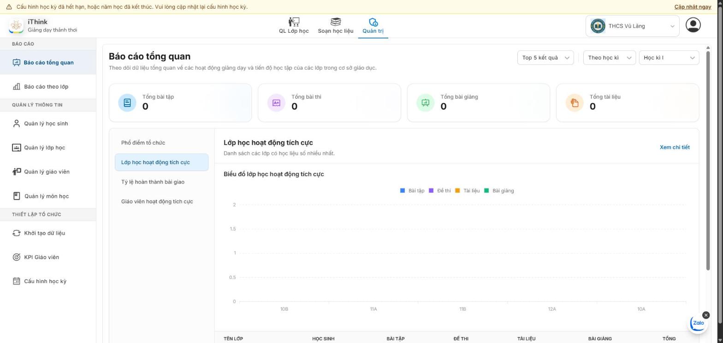Close the Zalo chat widget

(x=706, y=315)
